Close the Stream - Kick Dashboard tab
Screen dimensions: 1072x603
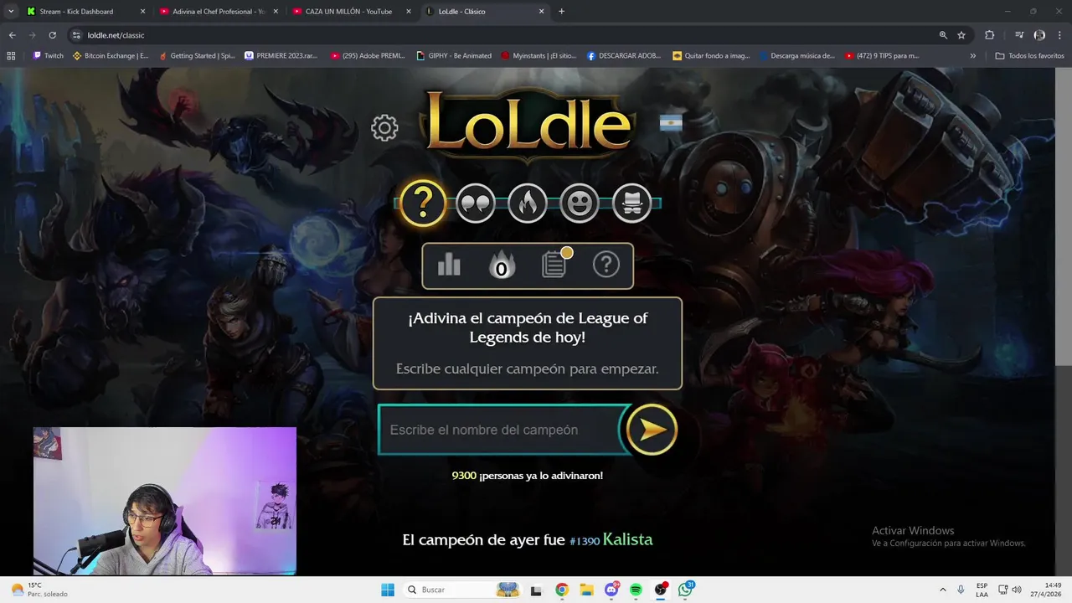142,12
